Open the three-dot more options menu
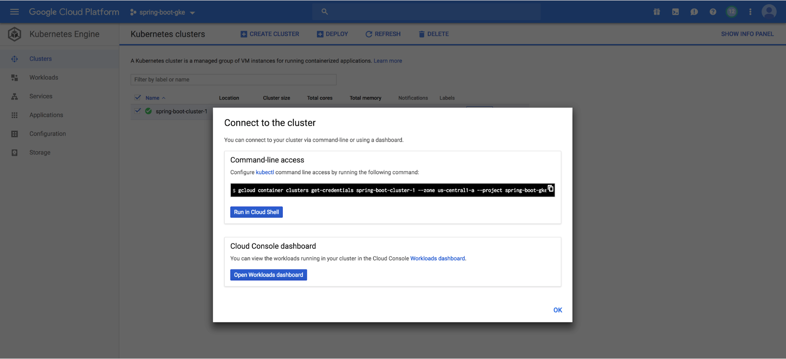The width and height of the screenshot is (786, 359). [750, 12]
